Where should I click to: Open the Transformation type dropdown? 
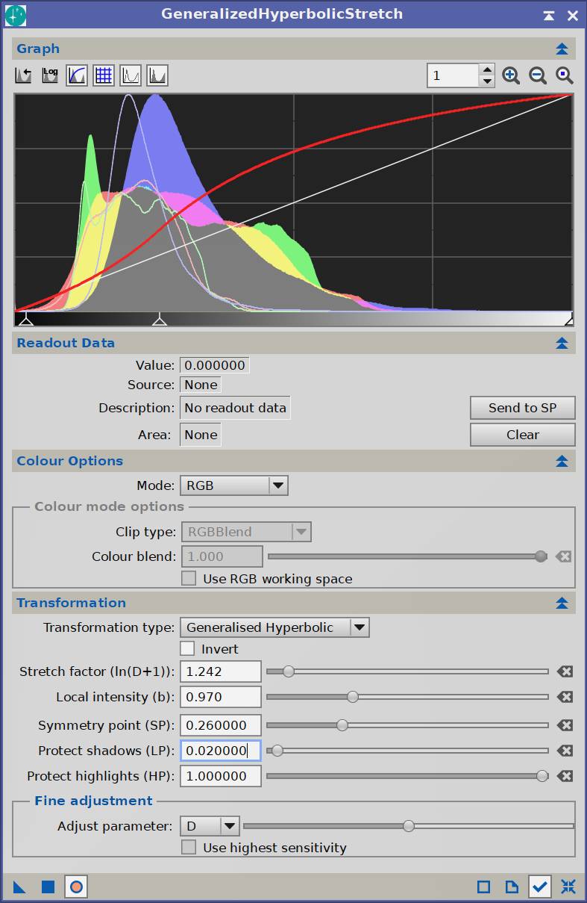pyautogui.click(x=275, y=627)
